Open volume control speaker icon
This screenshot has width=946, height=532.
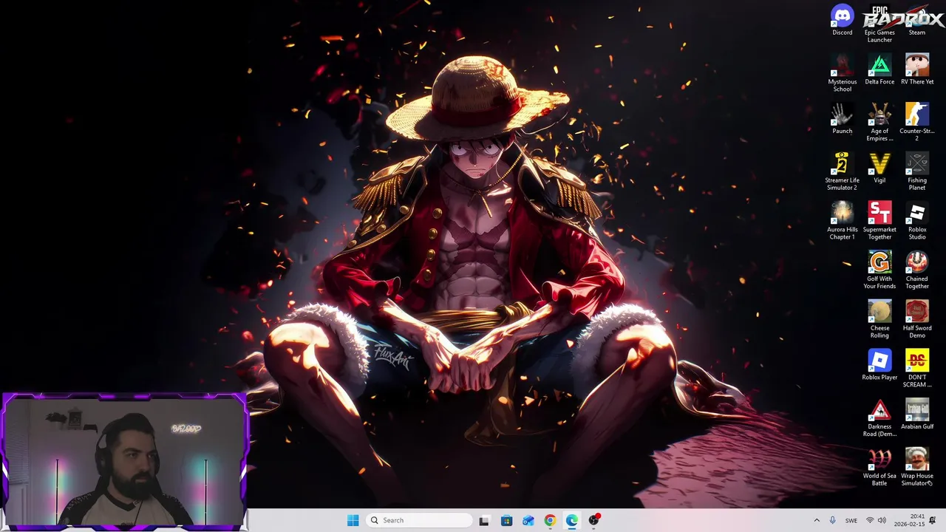[882, 520]
